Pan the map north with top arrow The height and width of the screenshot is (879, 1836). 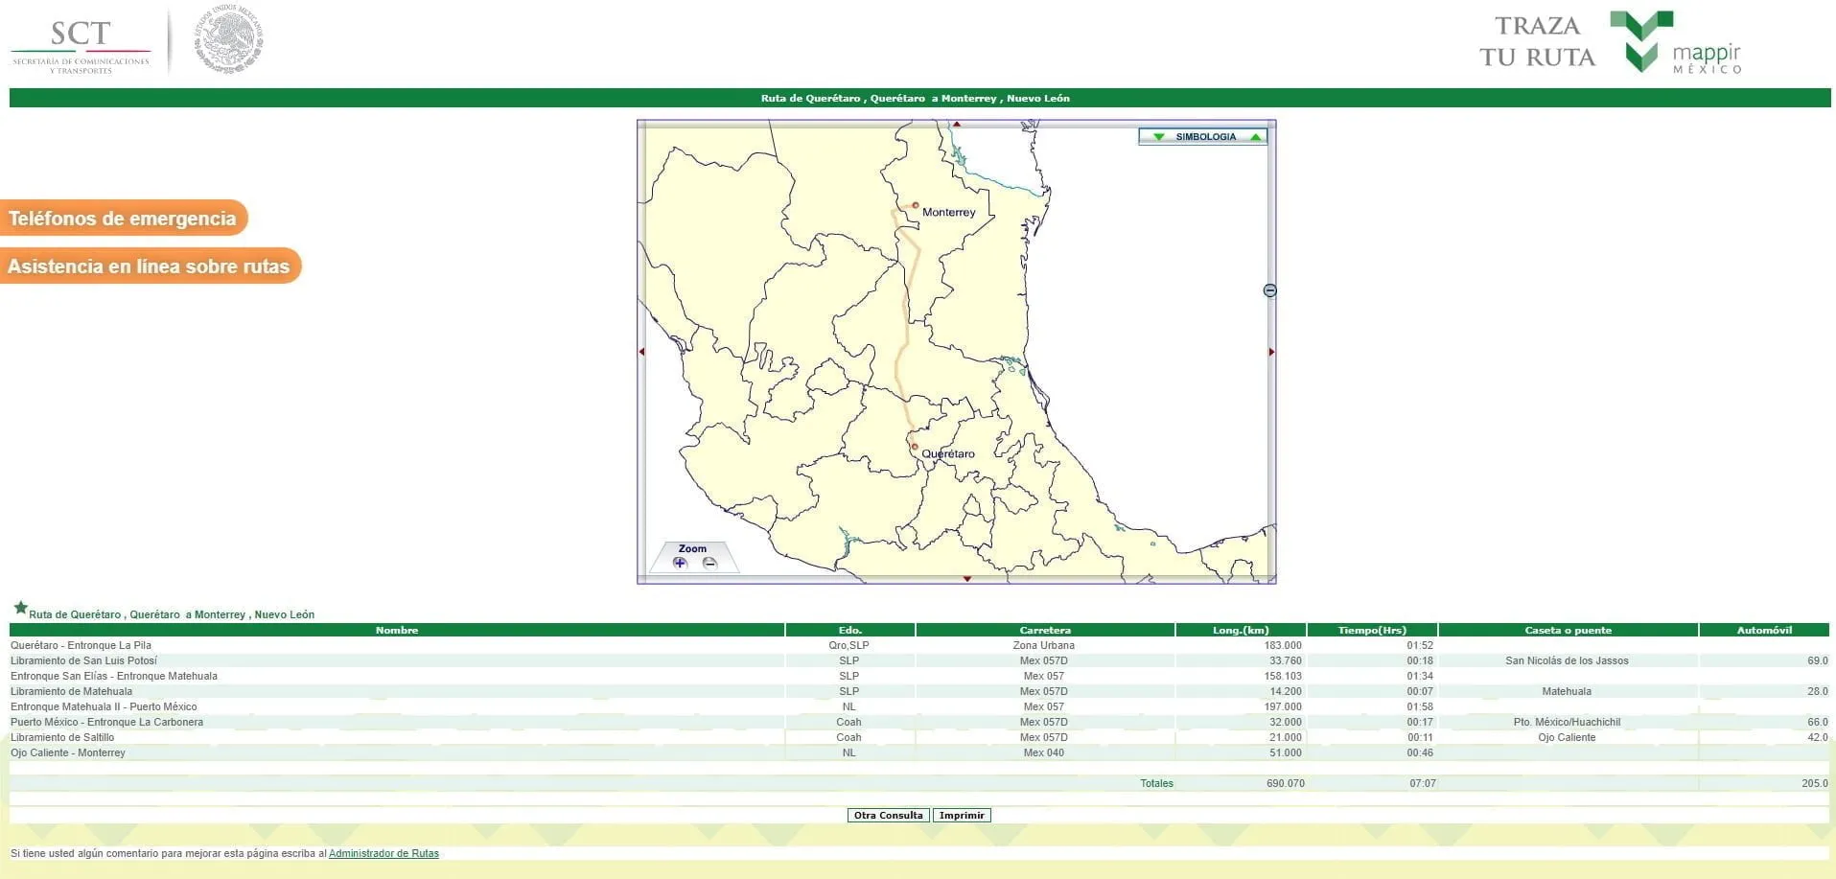pyautogui.click(x=956, y=124)
